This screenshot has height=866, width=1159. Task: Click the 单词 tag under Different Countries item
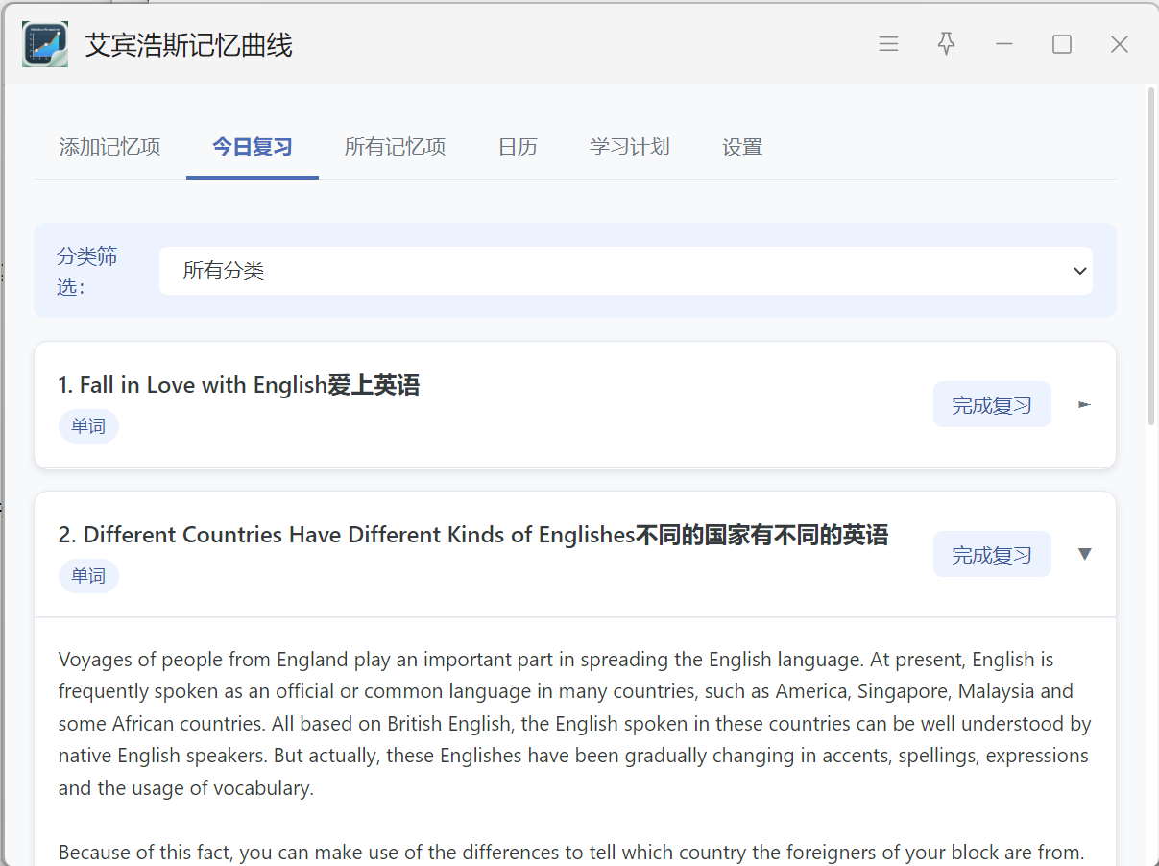click(88, 575)
